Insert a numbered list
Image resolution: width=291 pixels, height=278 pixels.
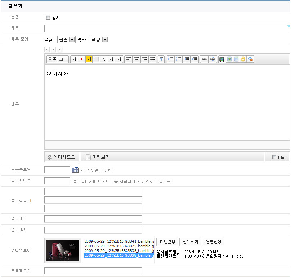click(x=171, y=59)
